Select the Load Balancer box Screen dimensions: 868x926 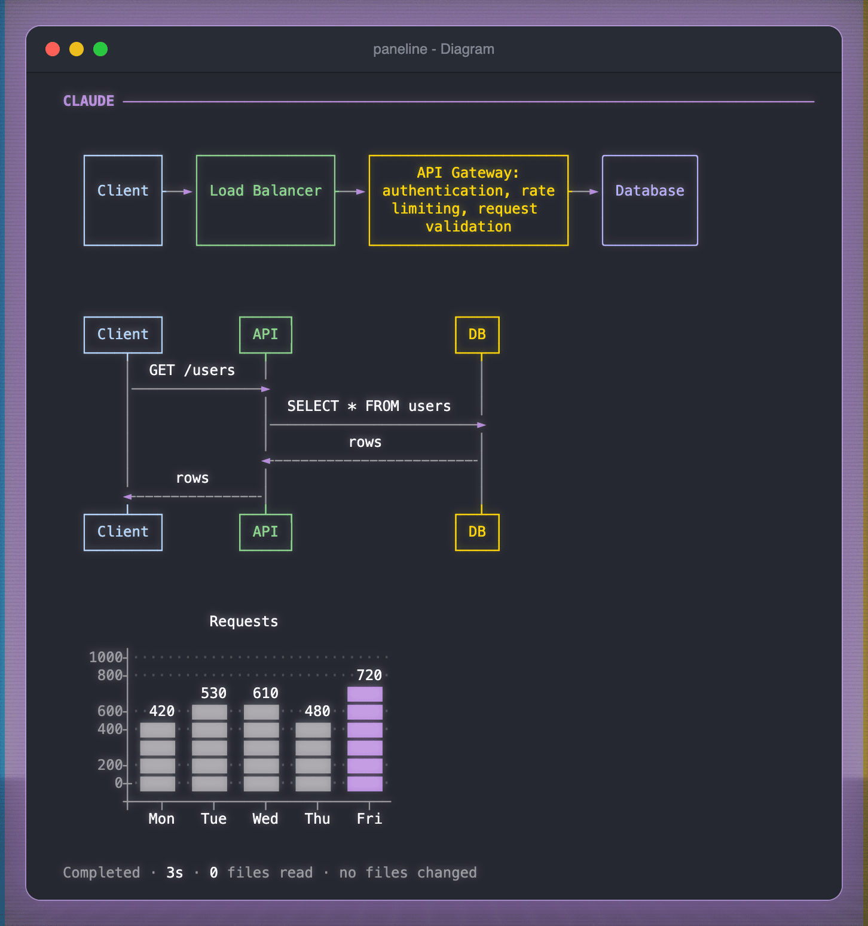(265, 200)
